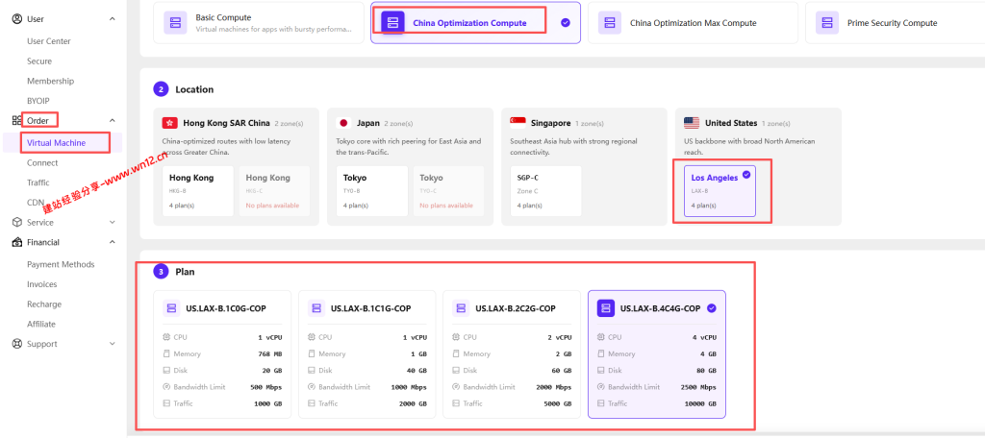Click the Service cube icon in the sidebar

tap(17, 222)
